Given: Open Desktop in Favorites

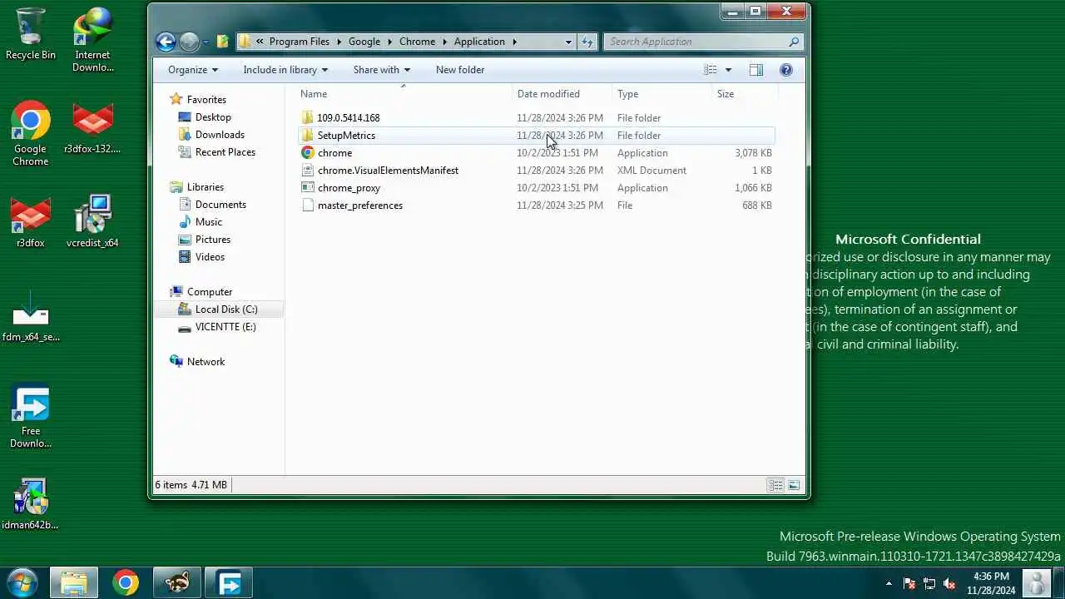Looking at the screenshot, I should 212,117.
